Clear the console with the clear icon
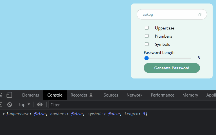This screenshot has height=135, width=216. tap(10, 105)
